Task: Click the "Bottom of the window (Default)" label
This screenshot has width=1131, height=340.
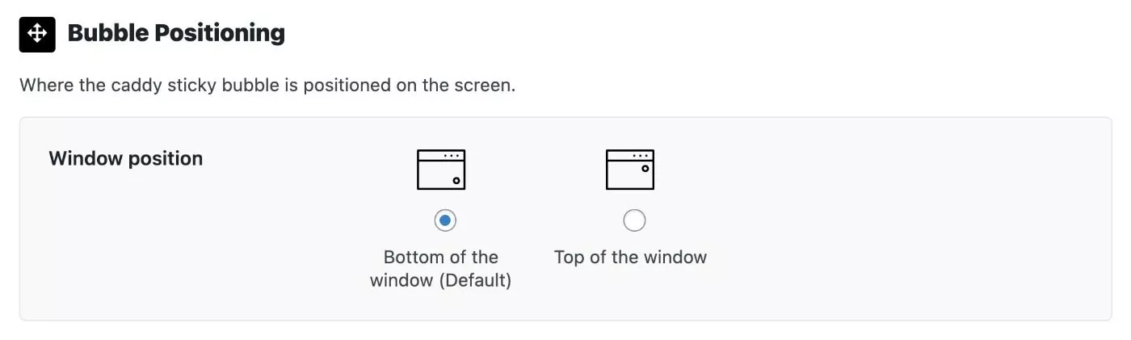Action: tap(441, 269)
